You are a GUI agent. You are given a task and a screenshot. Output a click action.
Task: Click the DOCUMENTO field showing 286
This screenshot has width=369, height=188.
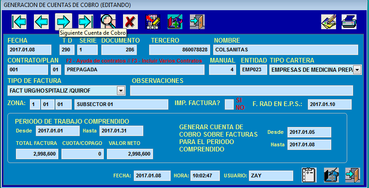point(119,50)
